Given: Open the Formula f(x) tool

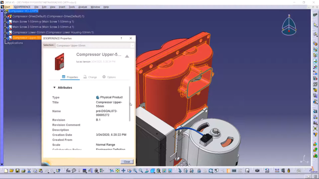Looking at the screenshot, I should tap(68, 171).
